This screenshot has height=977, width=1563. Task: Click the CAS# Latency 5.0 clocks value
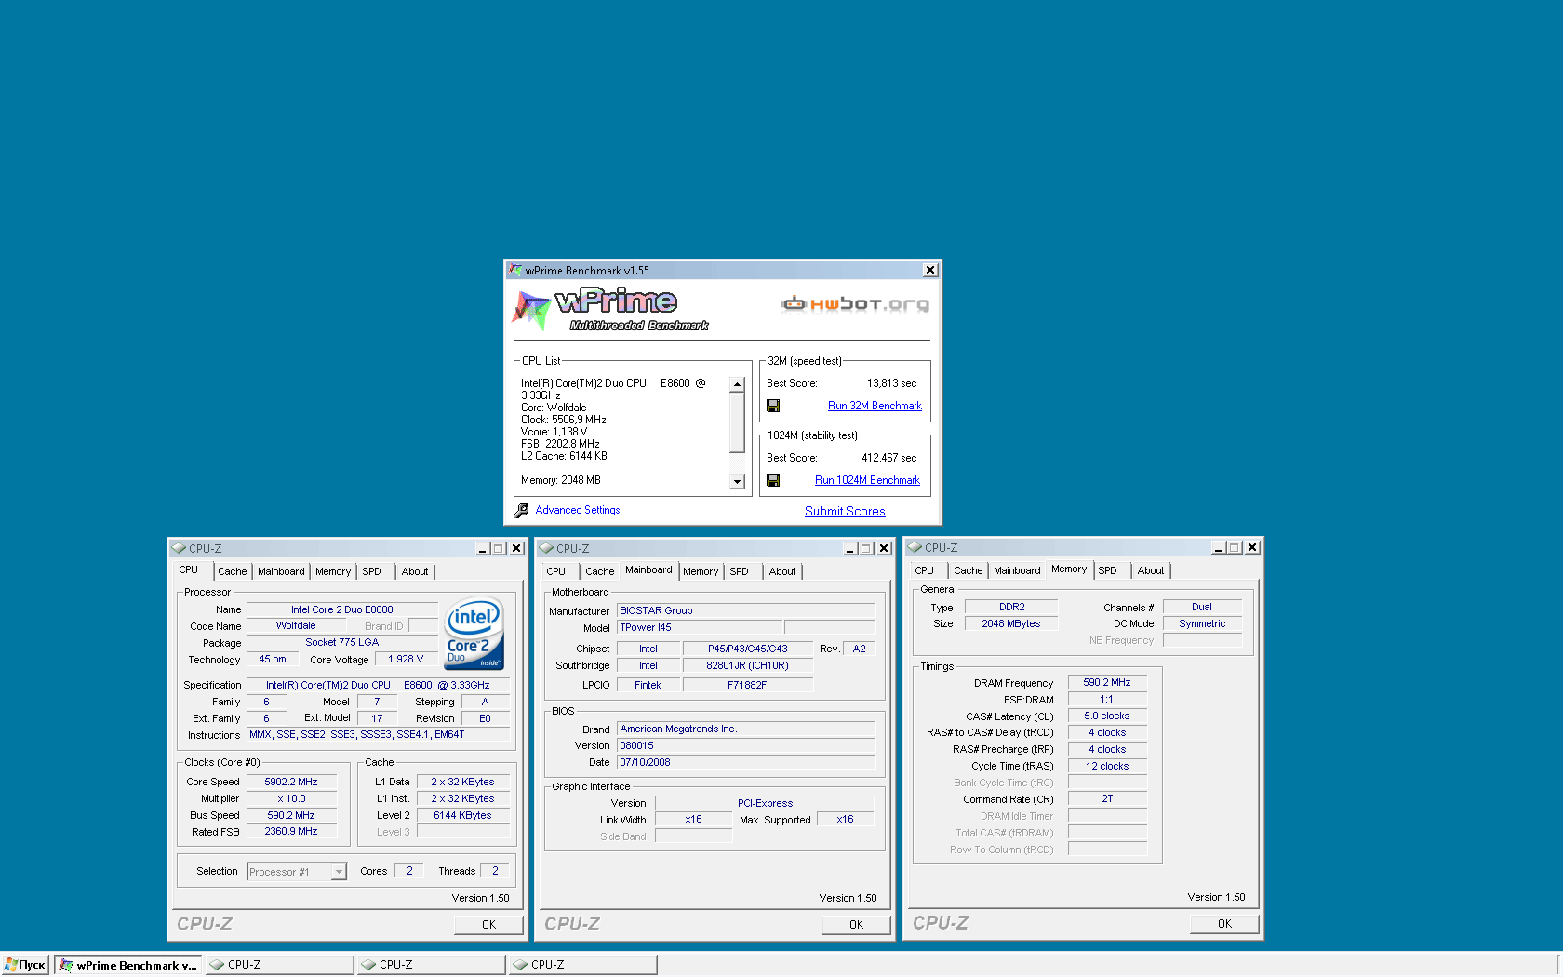1107,716
